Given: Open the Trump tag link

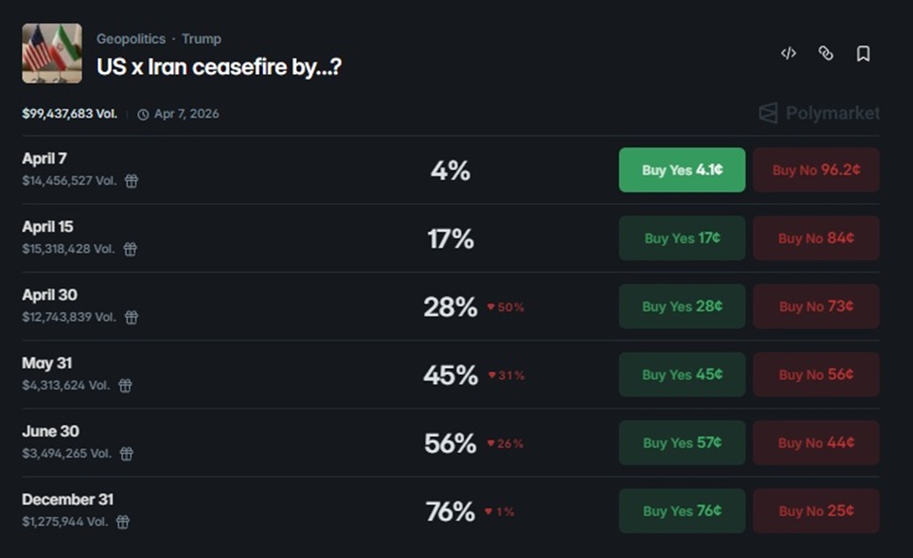Looking at the screenshot, I should [202, 39].
